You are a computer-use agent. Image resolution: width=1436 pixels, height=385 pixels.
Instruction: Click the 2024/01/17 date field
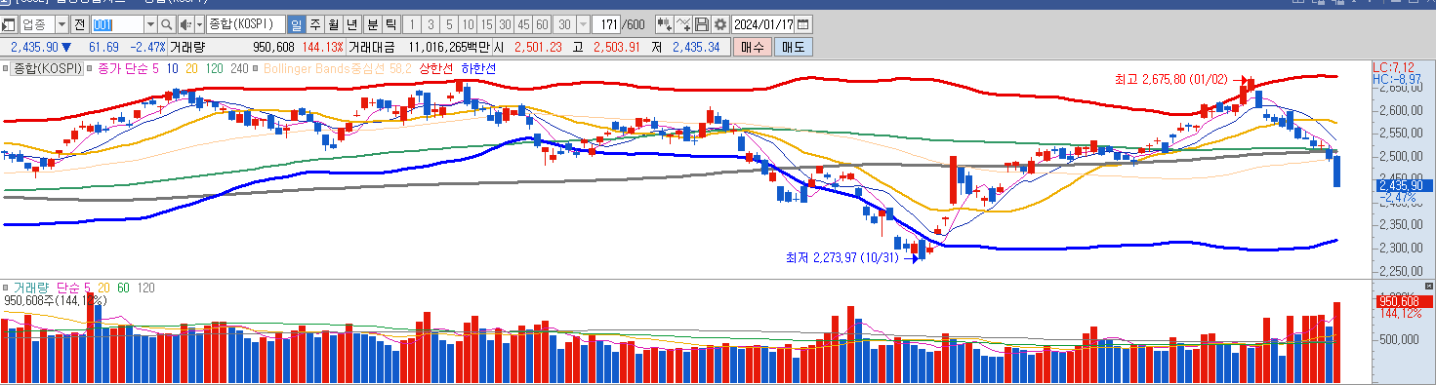click(x=763, y=24)
